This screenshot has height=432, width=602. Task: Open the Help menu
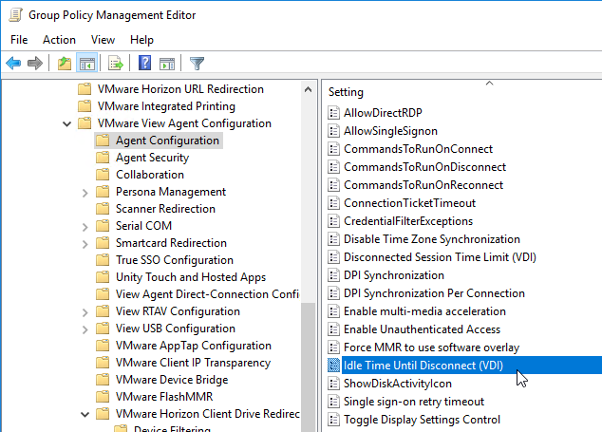point(141,40)
